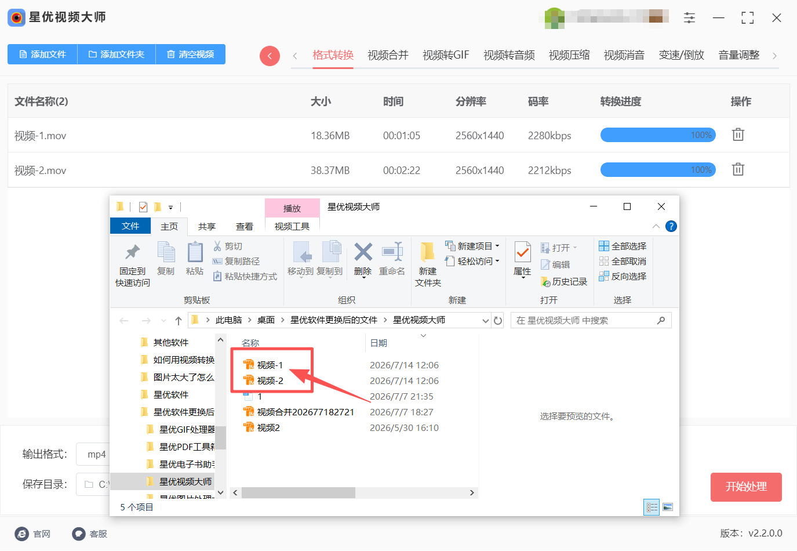Click the 删除 red X ribbon icon

click(x=363, y=252)
